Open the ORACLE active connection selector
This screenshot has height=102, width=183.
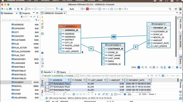tap(91, 9)
